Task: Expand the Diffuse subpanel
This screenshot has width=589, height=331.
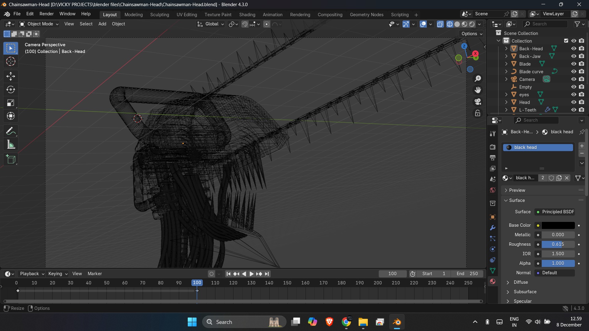Action: (521, 282)
